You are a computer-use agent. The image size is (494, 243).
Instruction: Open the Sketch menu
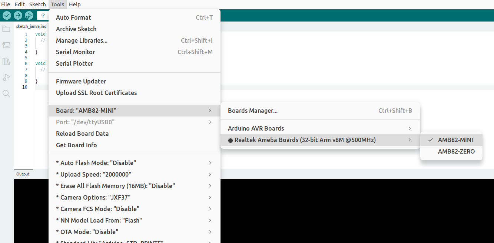(x=37, y=4)
